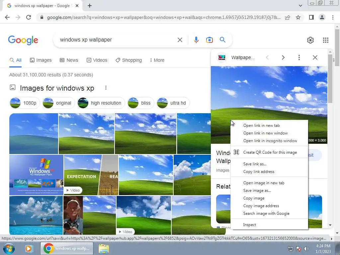
Task: Open Google settings gear icon
Action: (310, 40)
